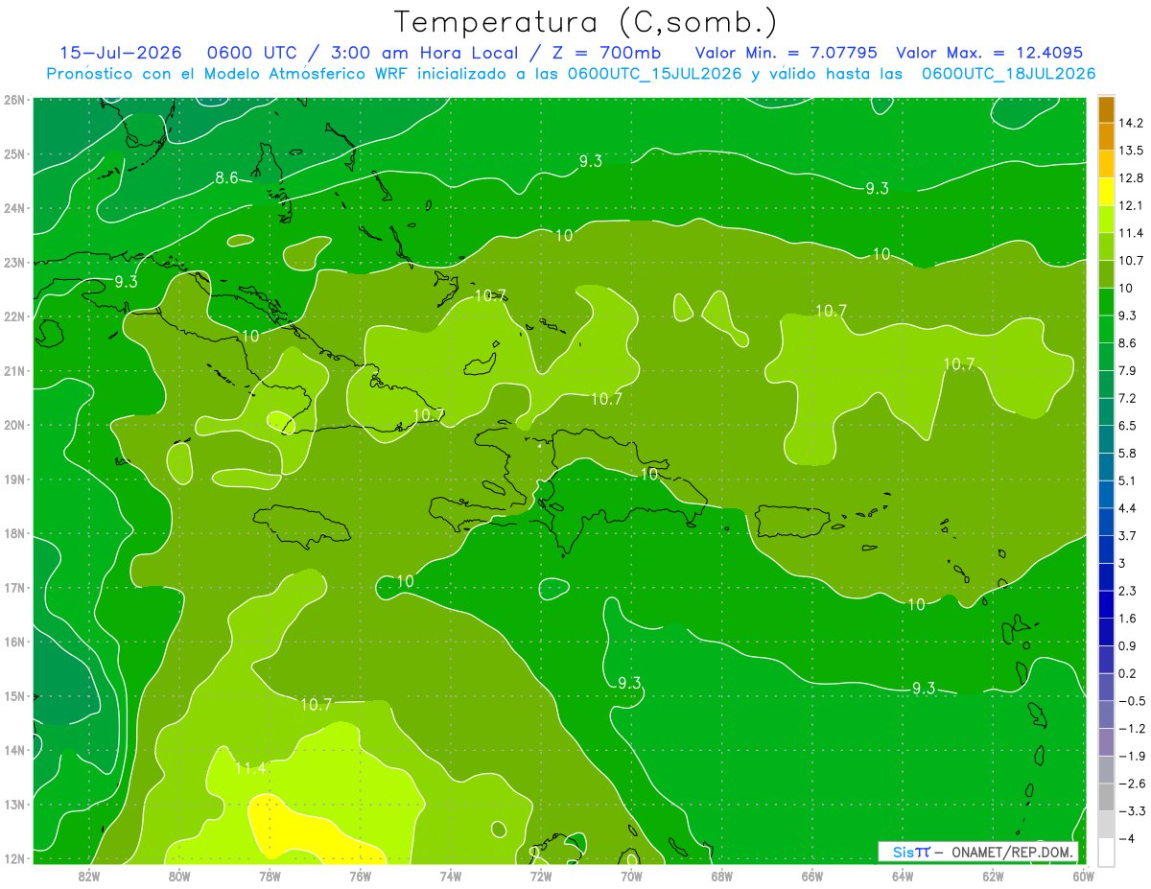
Task: Click the 60W longitude axis label
Action: pos(1083,876)
